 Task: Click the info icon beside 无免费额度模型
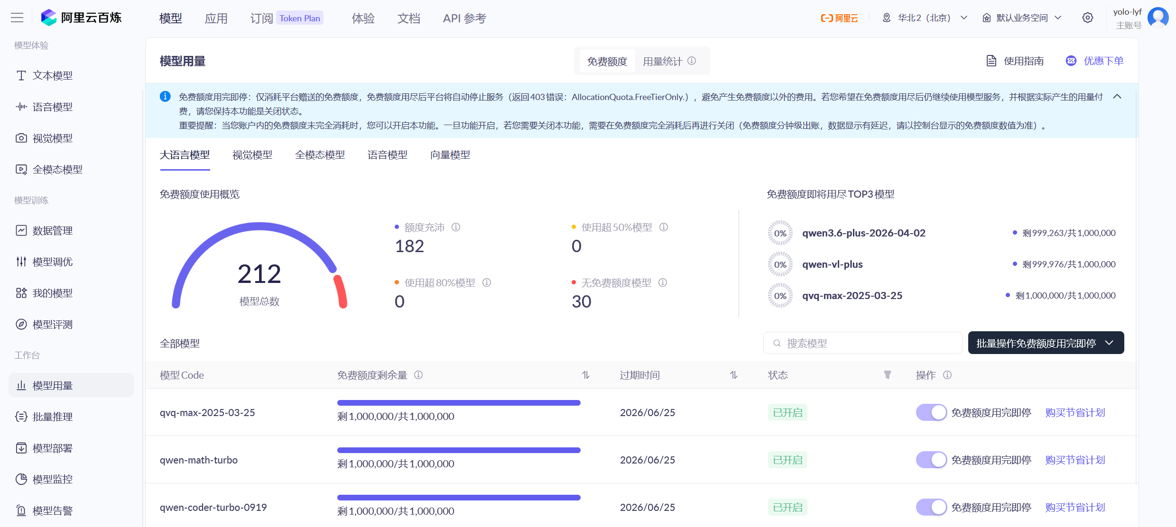(663, 282)
